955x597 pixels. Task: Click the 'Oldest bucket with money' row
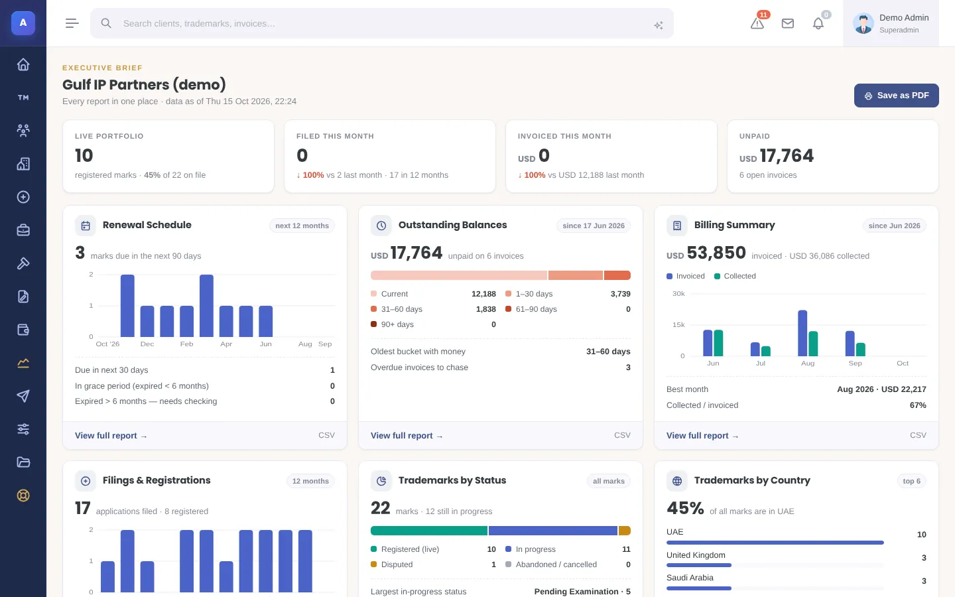click(501, 352)
